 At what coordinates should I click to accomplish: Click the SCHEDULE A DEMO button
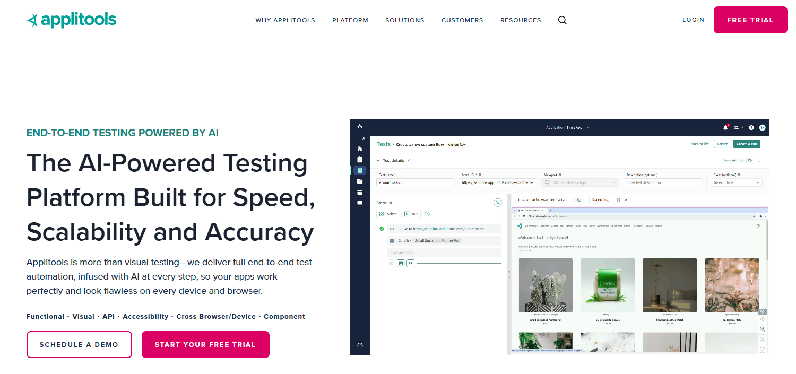click(x=79, y=344)
